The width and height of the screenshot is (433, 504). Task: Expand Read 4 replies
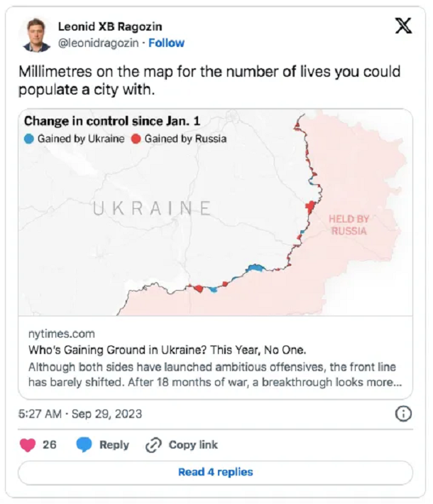click(x=215, y=472)
